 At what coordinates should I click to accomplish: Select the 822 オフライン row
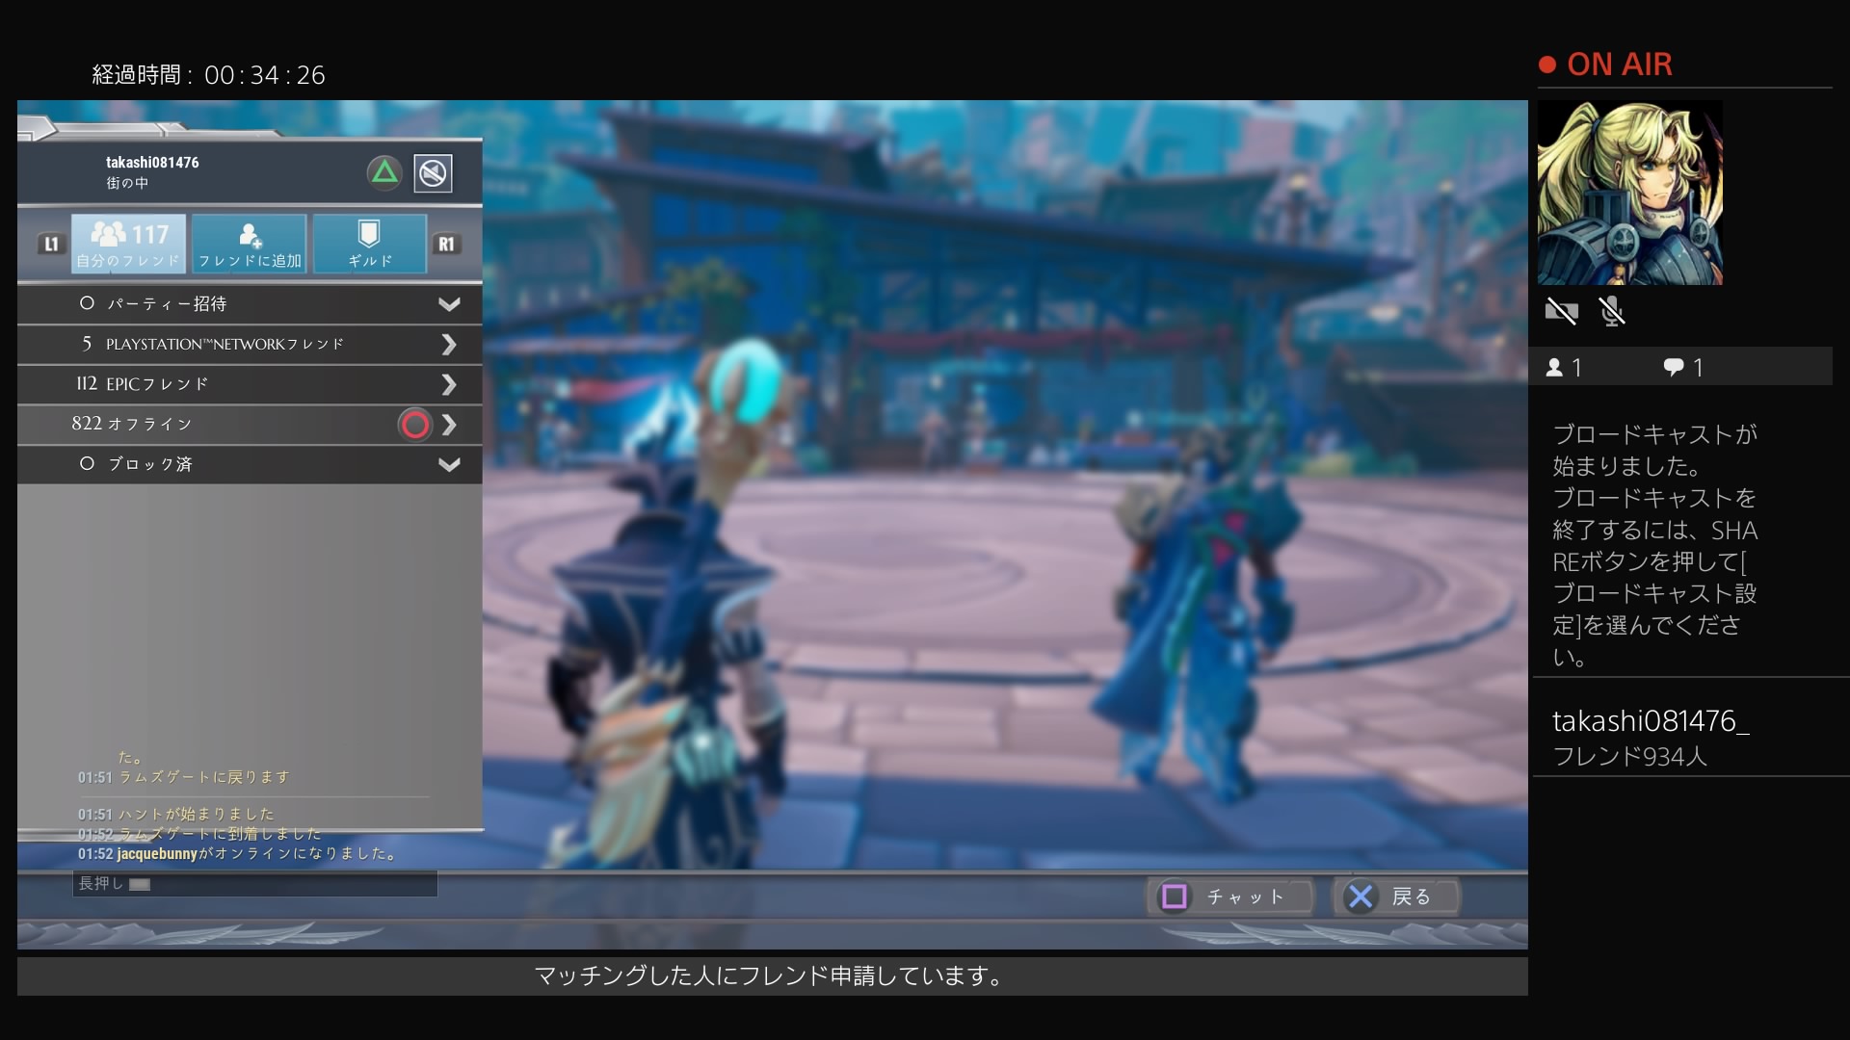pos(250,425)
